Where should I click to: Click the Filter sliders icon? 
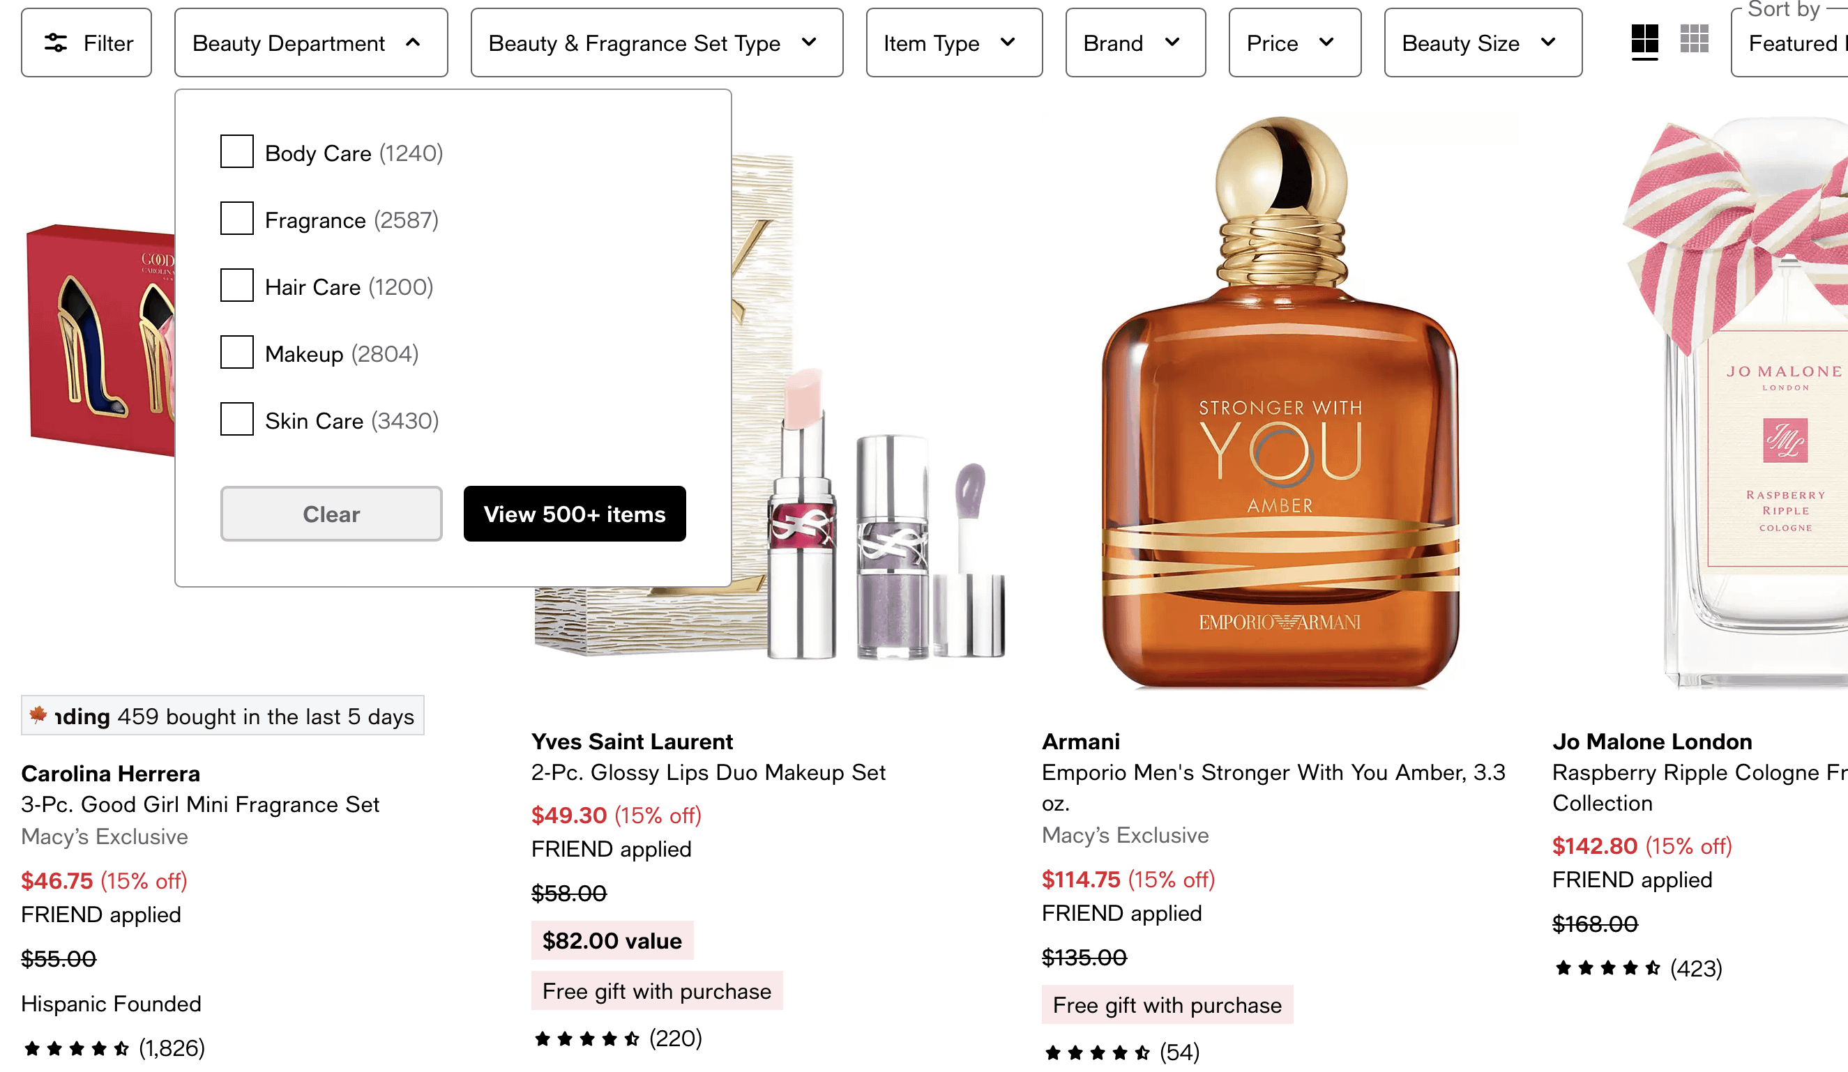coord(56,43)
